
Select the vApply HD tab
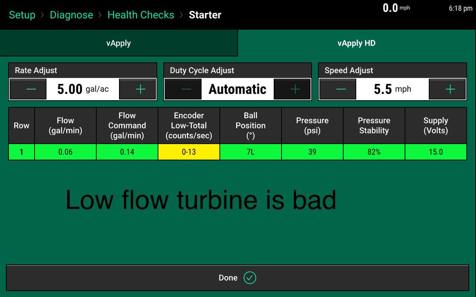coord(357,43)
